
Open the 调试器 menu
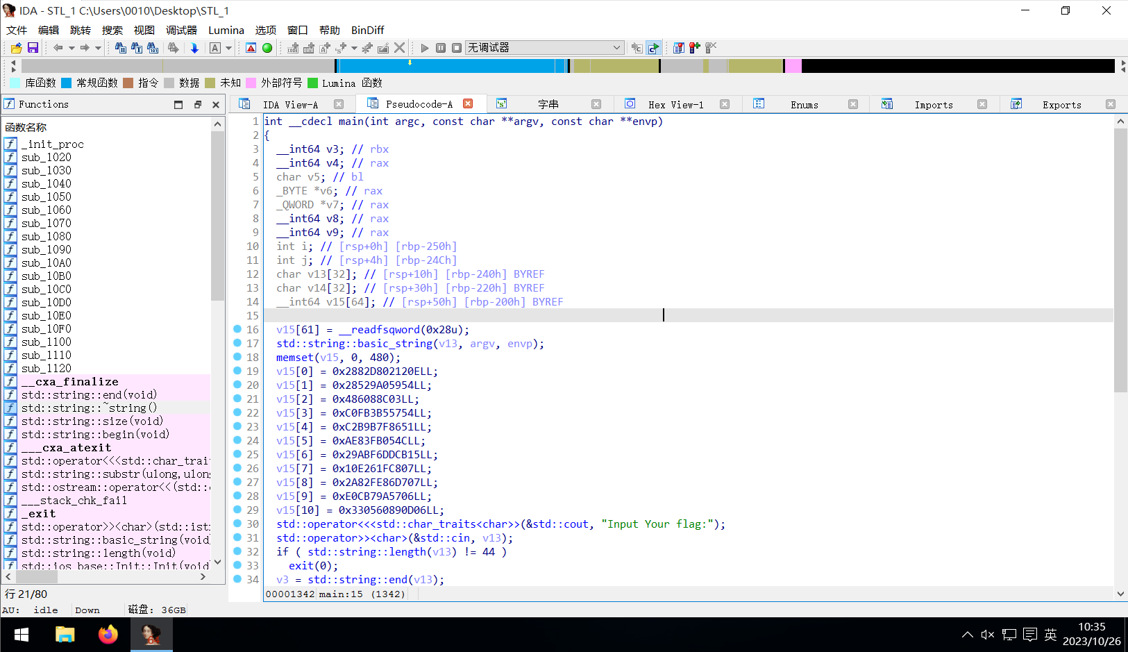pyautogui.click(x=181, y=31)
